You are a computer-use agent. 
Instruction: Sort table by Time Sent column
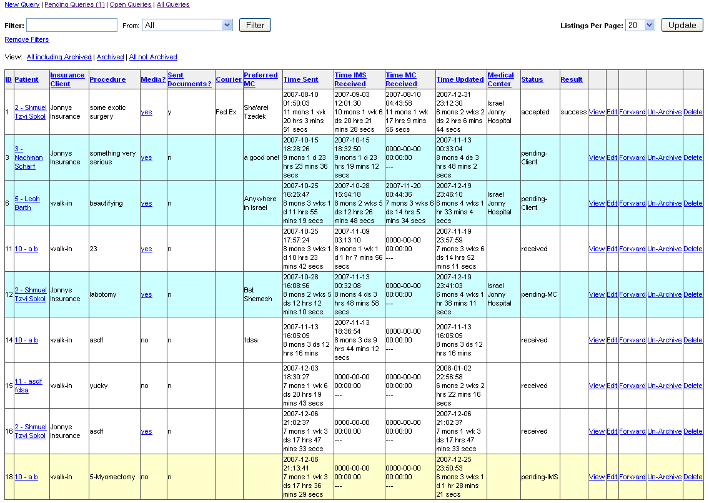[x=300, y=79]
